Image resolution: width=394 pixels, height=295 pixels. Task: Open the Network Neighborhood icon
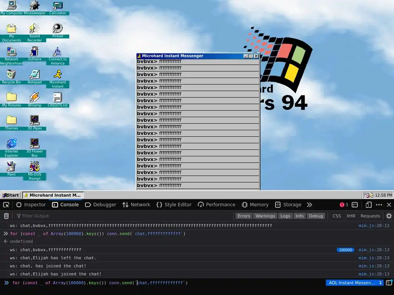[11, 56]
